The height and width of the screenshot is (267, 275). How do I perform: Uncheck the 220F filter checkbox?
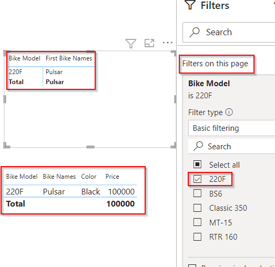(197, 179)
